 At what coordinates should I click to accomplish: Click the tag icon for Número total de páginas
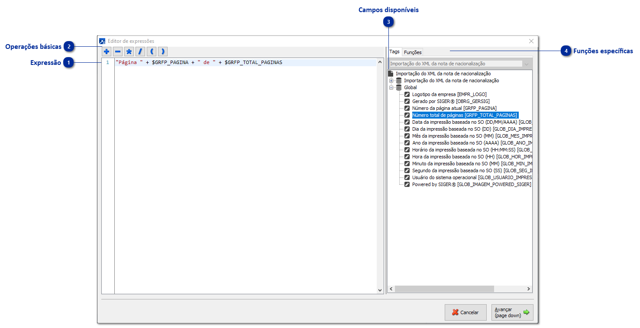[x=407, y=115]
